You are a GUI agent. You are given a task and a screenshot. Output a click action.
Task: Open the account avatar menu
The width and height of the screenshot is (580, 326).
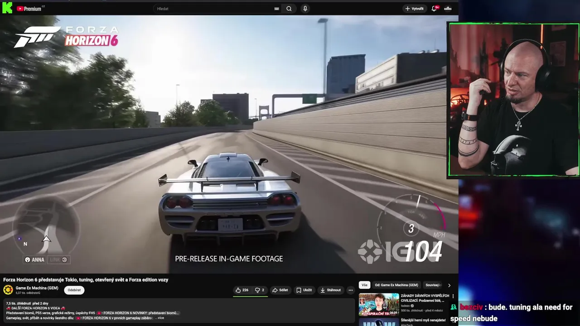pyautogui.click(x=448, y=9)
